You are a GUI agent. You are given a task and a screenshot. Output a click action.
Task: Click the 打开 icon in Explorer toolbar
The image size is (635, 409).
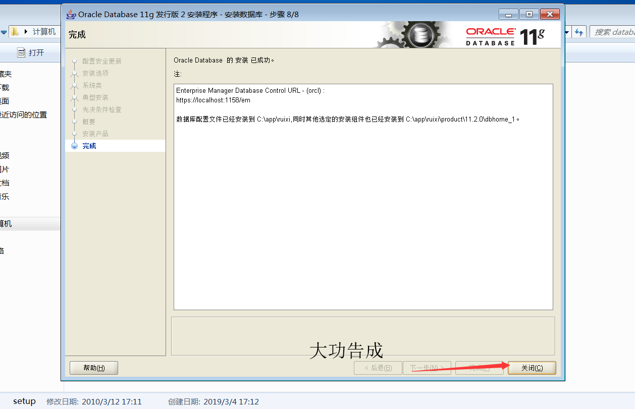(x=21, y=52)
